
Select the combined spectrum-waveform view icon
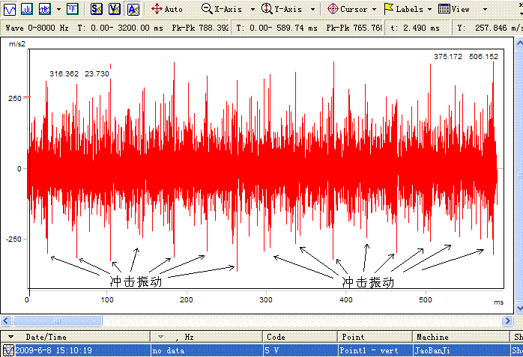45,9
